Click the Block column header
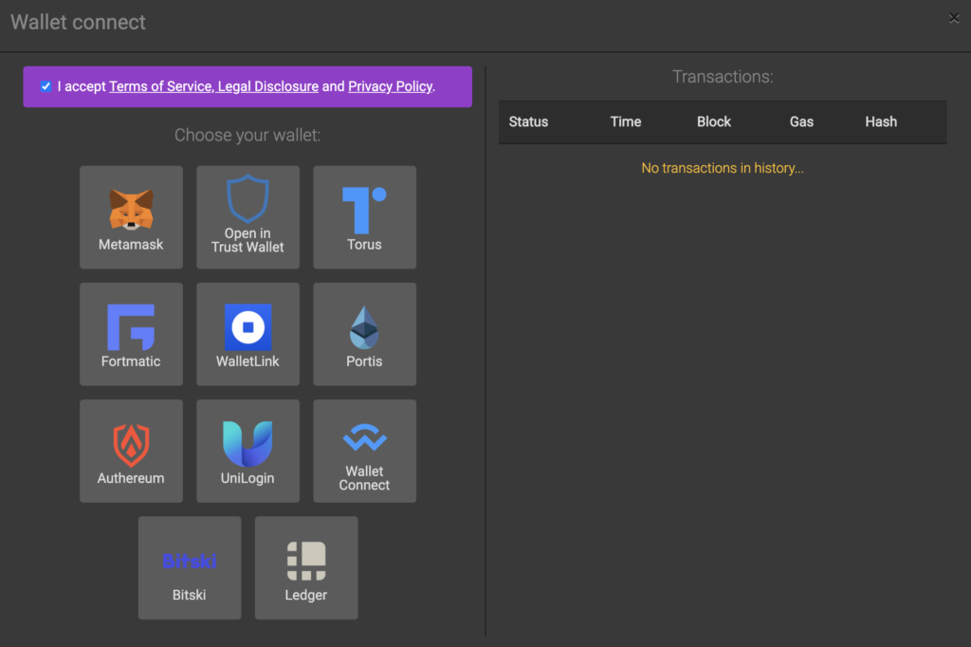Viewport: 971px width, 647px height. point(713,121)
